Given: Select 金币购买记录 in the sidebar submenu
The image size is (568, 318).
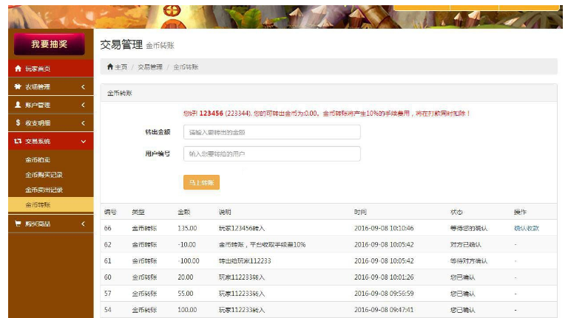Looking at the screenshot, I should pyautogui.click(x=44, y=175).
